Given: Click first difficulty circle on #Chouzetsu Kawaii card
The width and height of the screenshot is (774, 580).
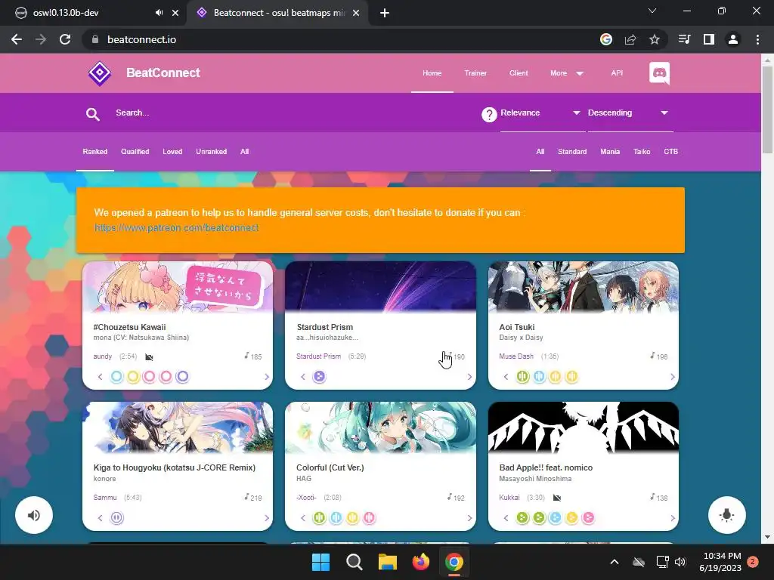Looking at the screenshot, I should click(x=116, y=377).
